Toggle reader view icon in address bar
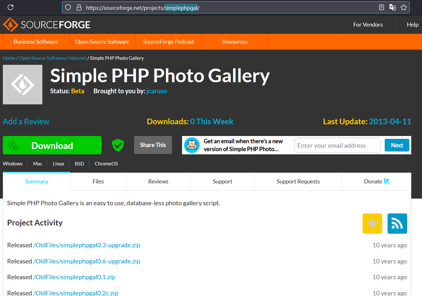Screen dimensions: 422x296 [x=382, y=7]
